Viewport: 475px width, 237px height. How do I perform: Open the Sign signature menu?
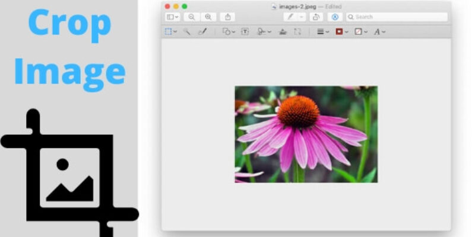(x=264, y=31)
